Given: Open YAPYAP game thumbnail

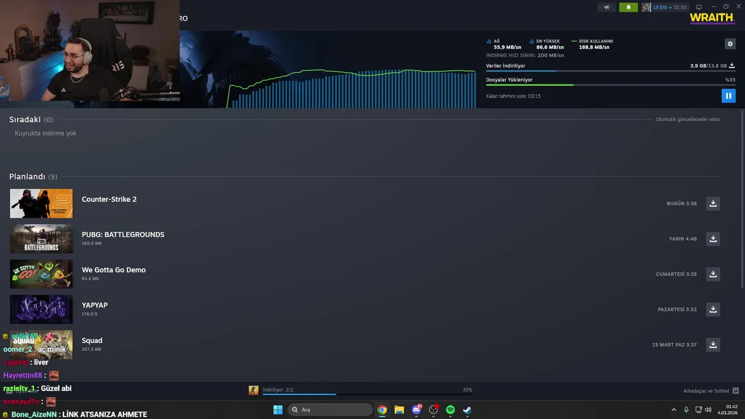Looking at the screenshot, I should point(41,309).
